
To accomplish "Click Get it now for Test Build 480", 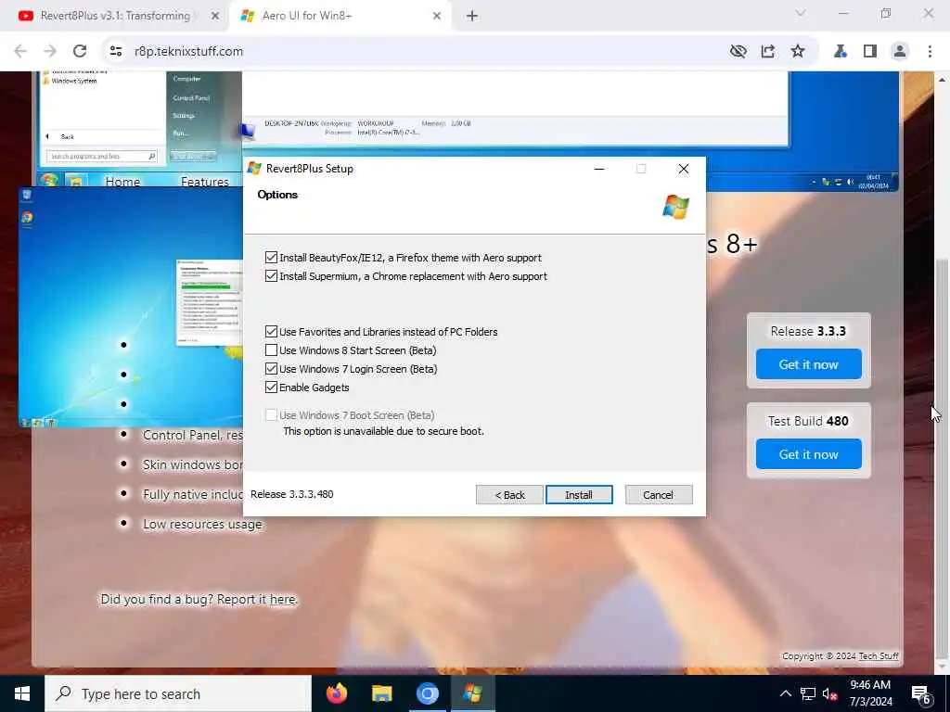I will [808, 454].
